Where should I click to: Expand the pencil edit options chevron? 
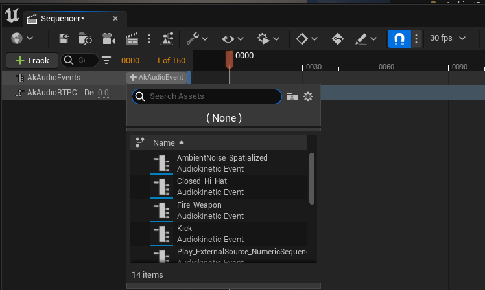[373, 39]
